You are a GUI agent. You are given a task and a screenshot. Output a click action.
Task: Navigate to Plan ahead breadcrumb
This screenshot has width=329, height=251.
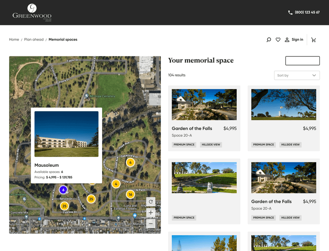tap(34, 40)
